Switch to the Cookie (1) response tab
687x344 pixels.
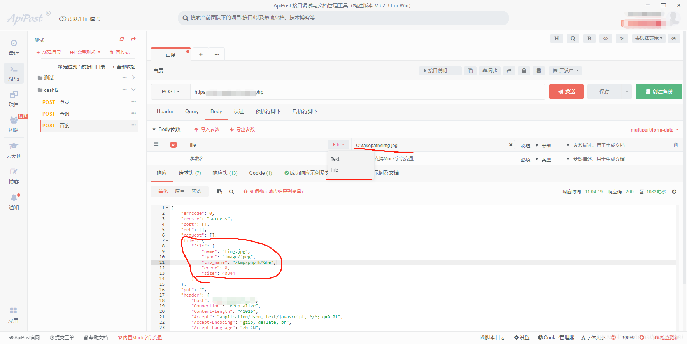(261, 173)
